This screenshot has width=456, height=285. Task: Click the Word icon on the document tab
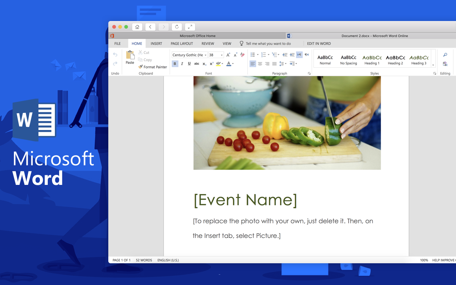click(x=289, y=36)
